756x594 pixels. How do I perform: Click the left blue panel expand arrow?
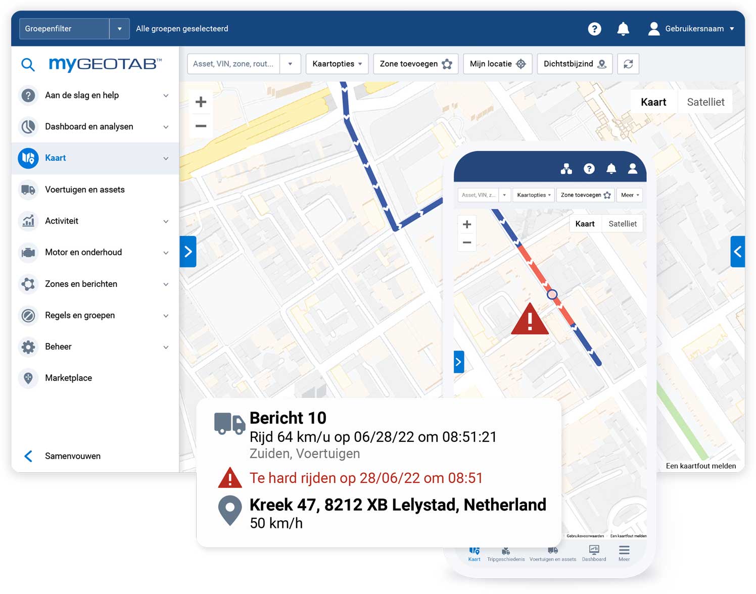pos(188,252)
